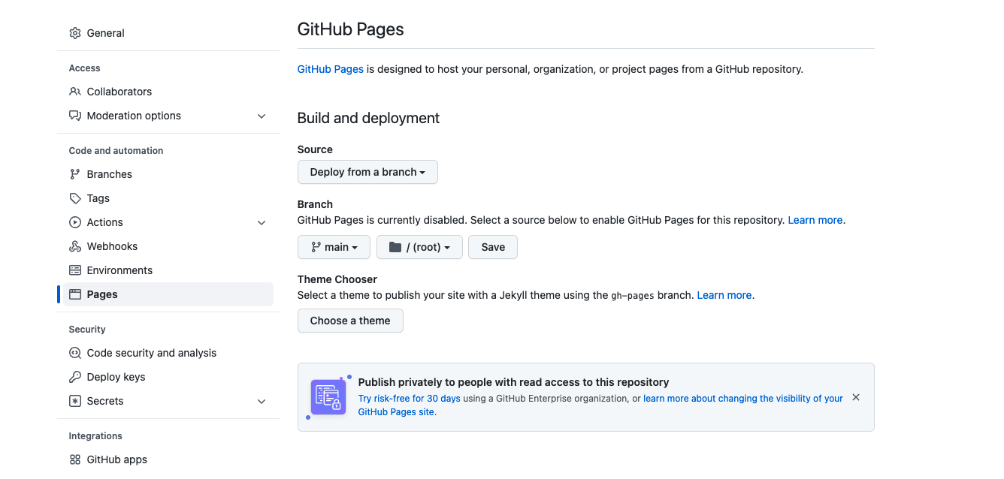
Task: Click the GitHub apps grid icon
Action: (x=75, y=459)
